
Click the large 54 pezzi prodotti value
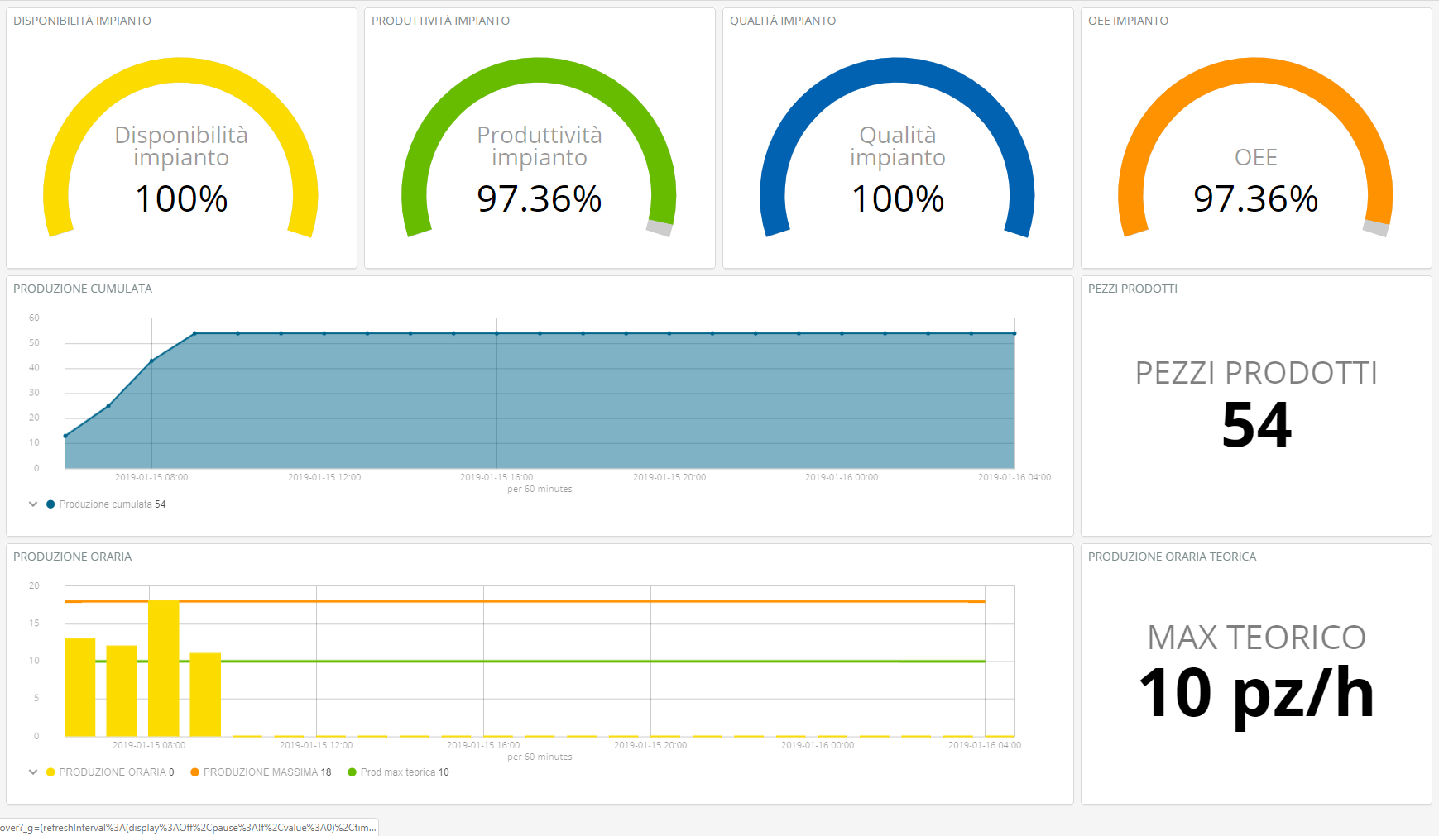pos(1256,425)
